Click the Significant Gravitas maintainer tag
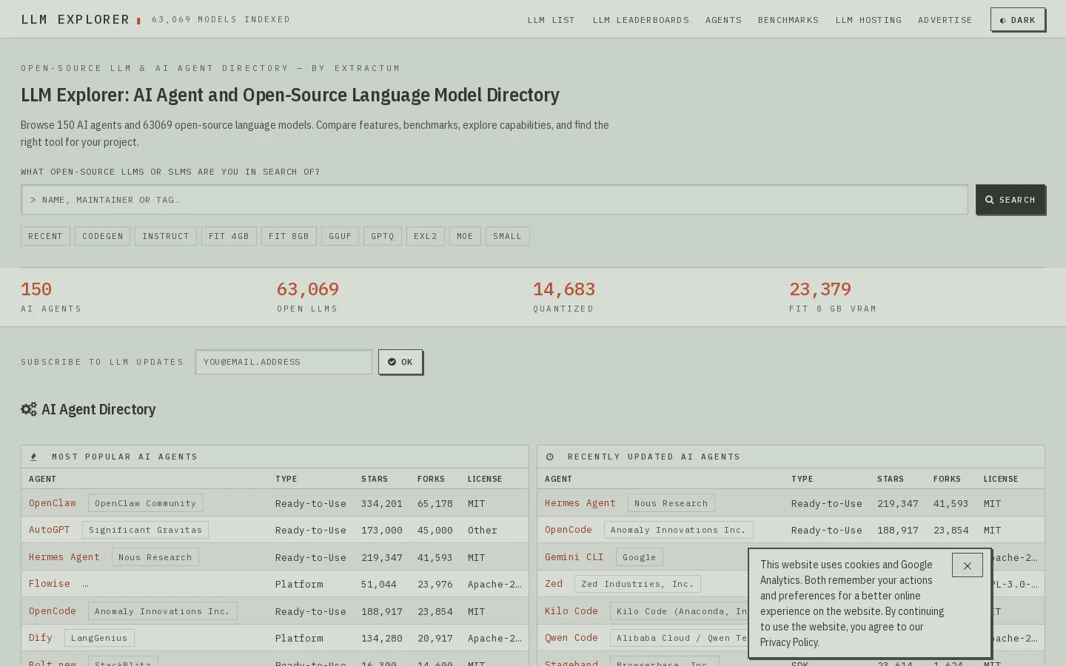 click(x=145, y=530)
